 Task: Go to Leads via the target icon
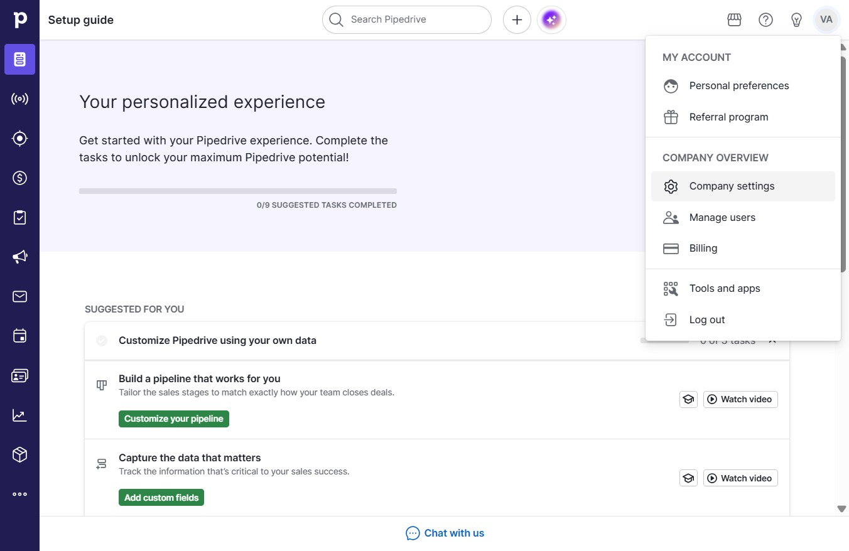19,139
